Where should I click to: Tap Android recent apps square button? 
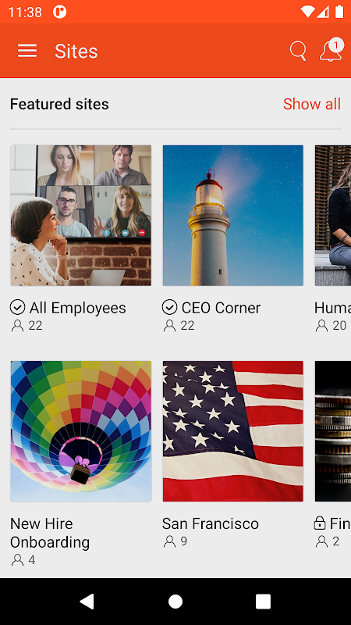click(x=263, y=602)
